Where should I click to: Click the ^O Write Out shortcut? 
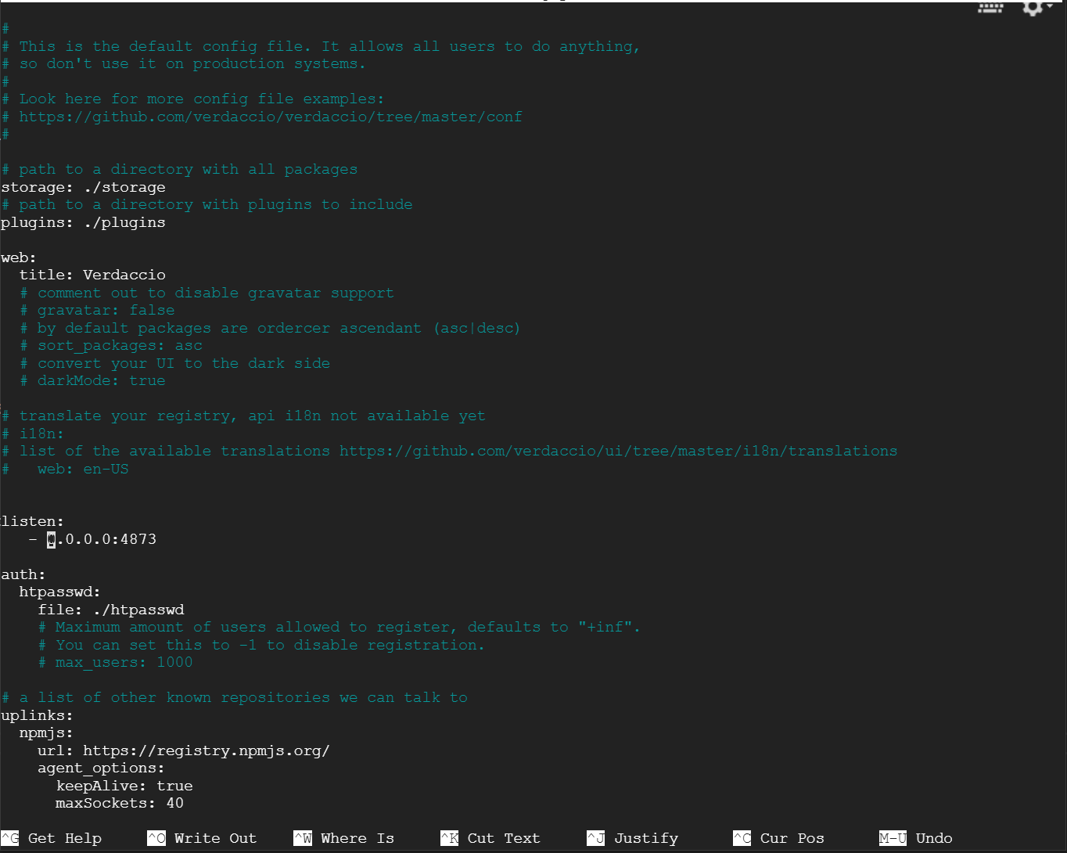[202, 838]
